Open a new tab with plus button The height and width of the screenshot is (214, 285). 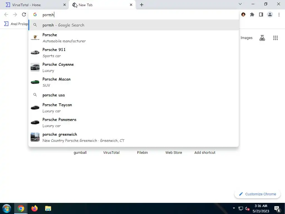tap(142, 5)
